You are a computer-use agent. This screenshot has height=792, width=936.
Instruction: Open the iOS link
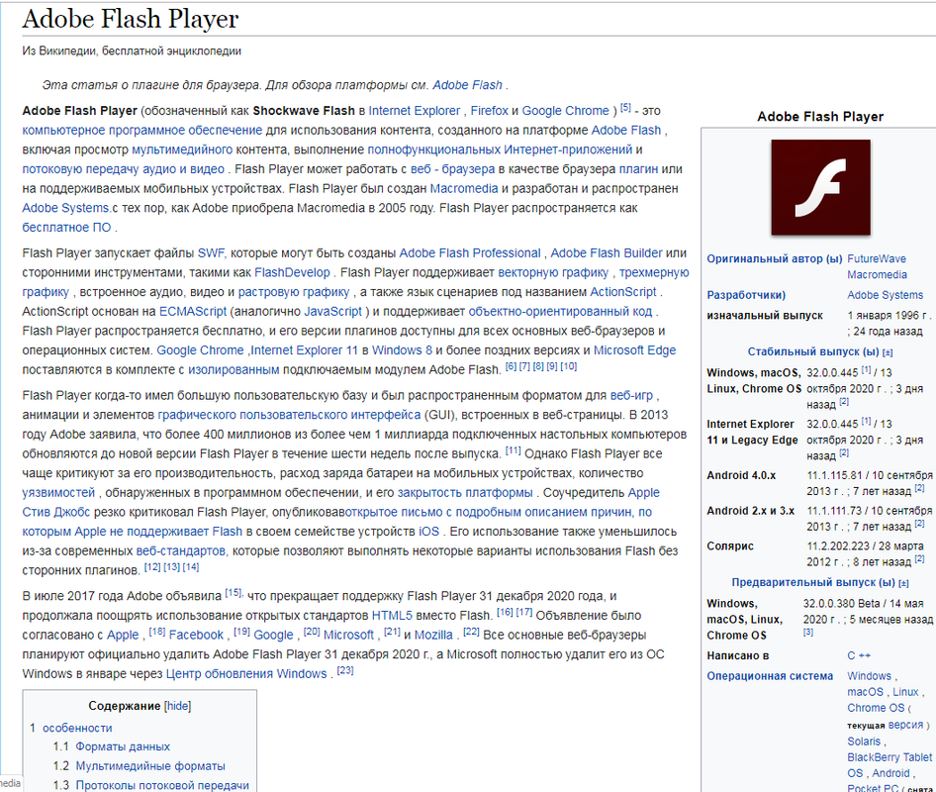coord(428,533)
